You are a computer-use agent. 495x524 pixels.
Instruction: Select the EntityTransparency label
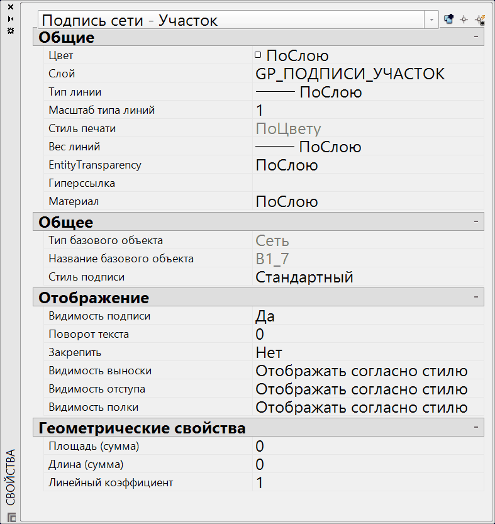point(95,165)
